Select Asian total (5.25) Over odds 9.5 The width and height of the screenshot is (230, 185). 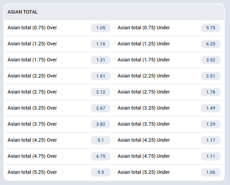pyautogui.click(x=100, y=172)
